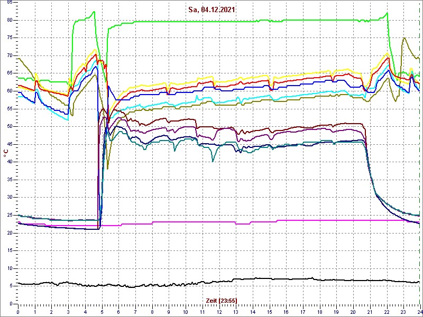423x317 pixels.
Task: Click hour label '16' on the time axis
Action: (x=286, y=313)
